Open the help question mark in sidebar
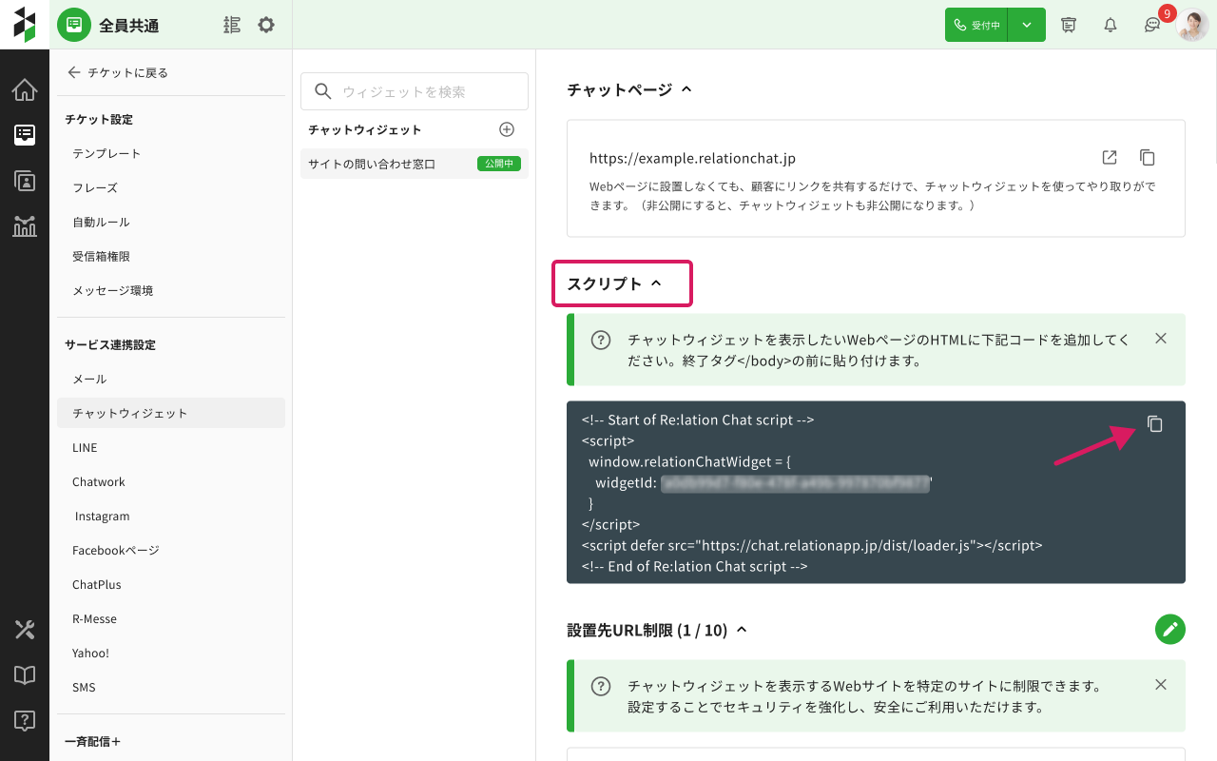 tap(25, 720)
